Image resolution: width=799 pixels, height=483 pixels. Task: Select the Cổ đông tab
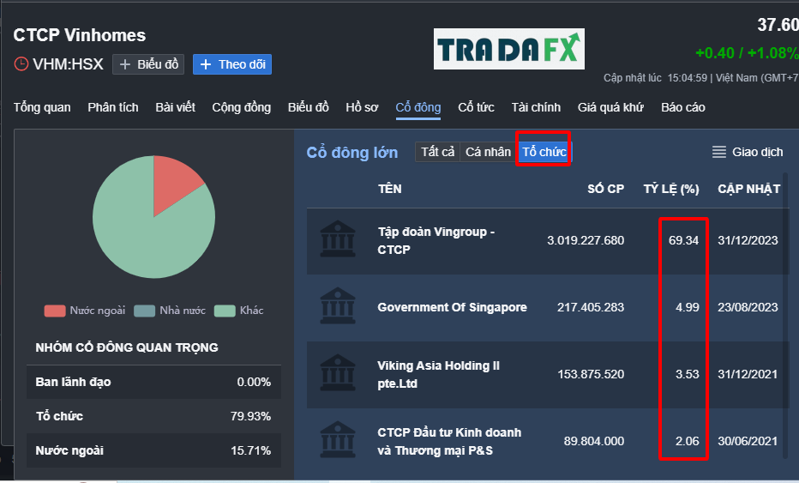[x=418, y=107]
